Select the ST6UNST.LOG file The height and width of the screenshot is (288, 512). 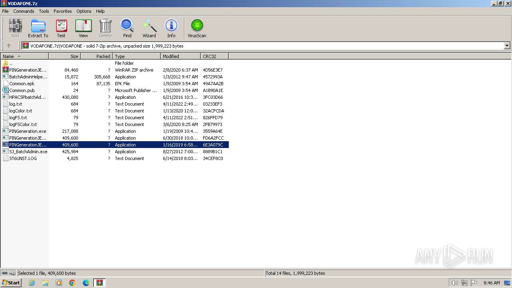coord(115,158)
